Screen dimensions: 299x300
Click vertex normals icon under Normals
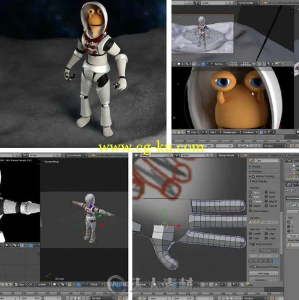(x=251, y=222)
